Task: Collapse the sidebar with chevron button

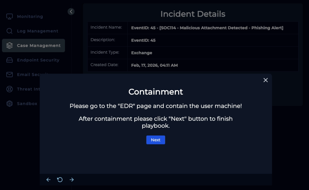Action: (71, 12)
